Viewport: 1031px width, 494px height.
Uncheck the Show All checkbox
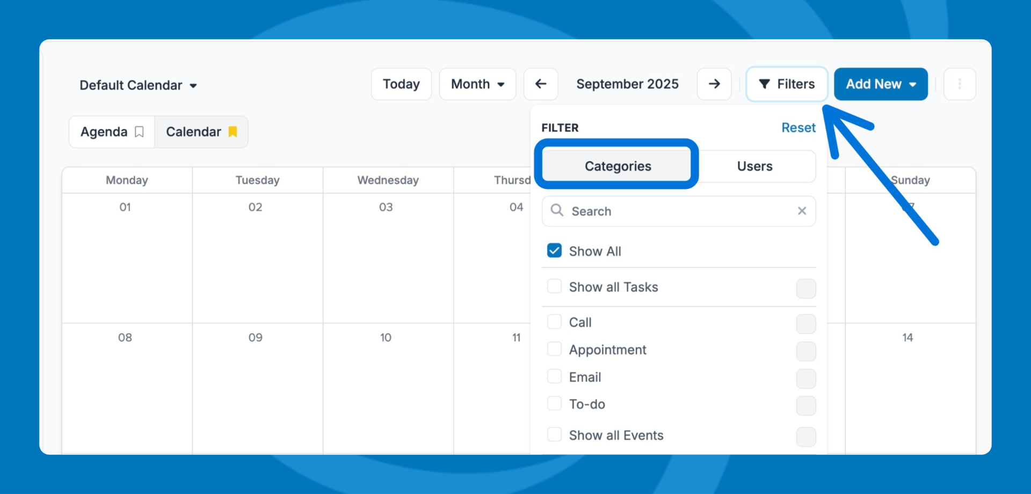coord(554,250)
